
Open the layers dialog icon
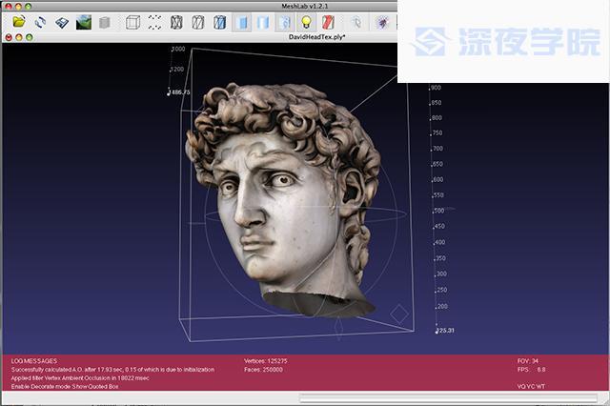(105, 21)
